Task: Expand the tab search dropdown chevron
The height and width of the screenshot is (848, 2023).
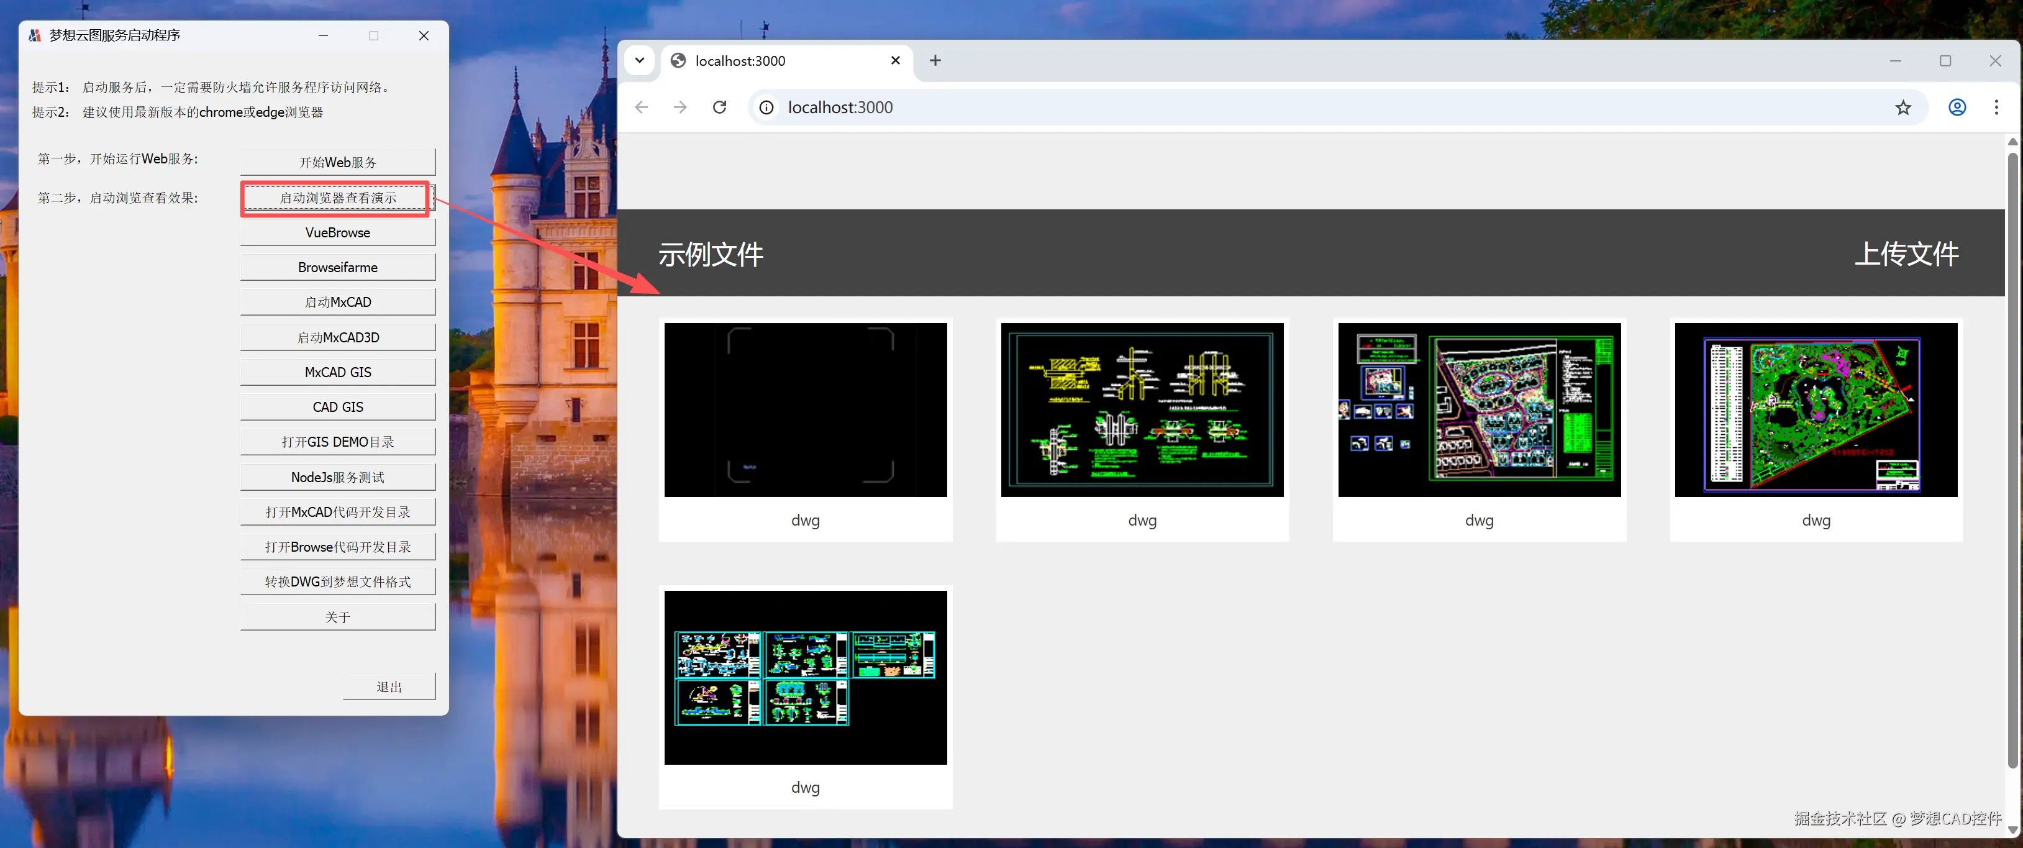Action: 639,60
